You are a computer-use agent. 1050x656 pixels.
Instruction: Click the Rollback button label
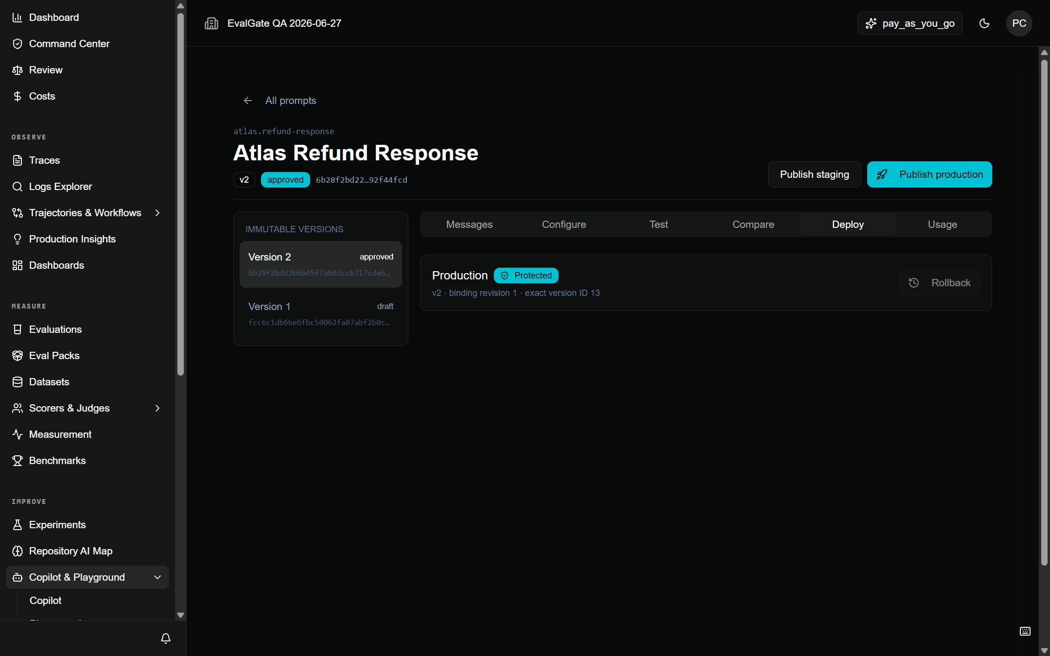(x=951, y=283)
